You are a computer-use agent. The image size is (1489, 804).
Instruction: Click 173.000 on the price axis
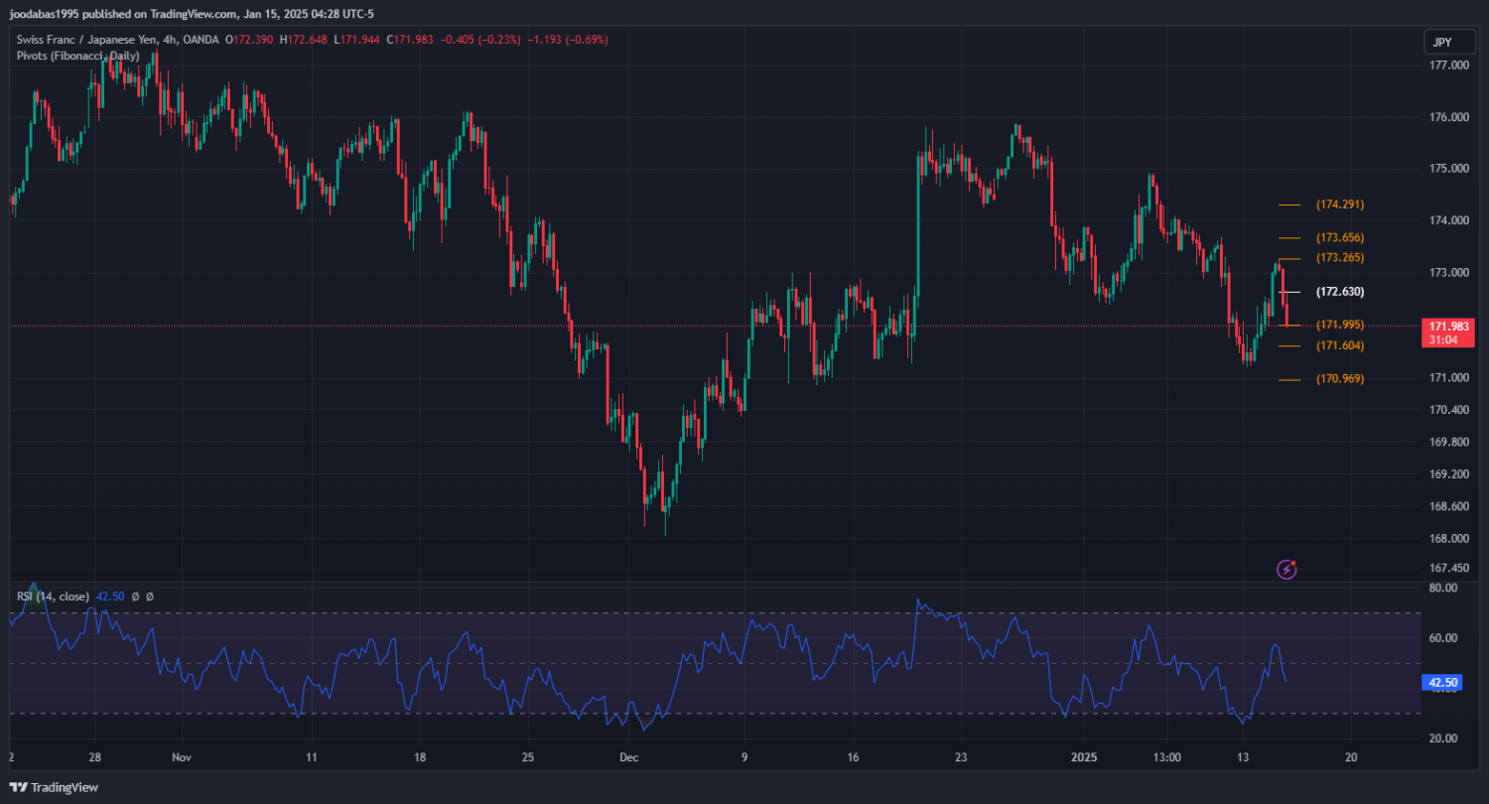[x=1448, y=273]
